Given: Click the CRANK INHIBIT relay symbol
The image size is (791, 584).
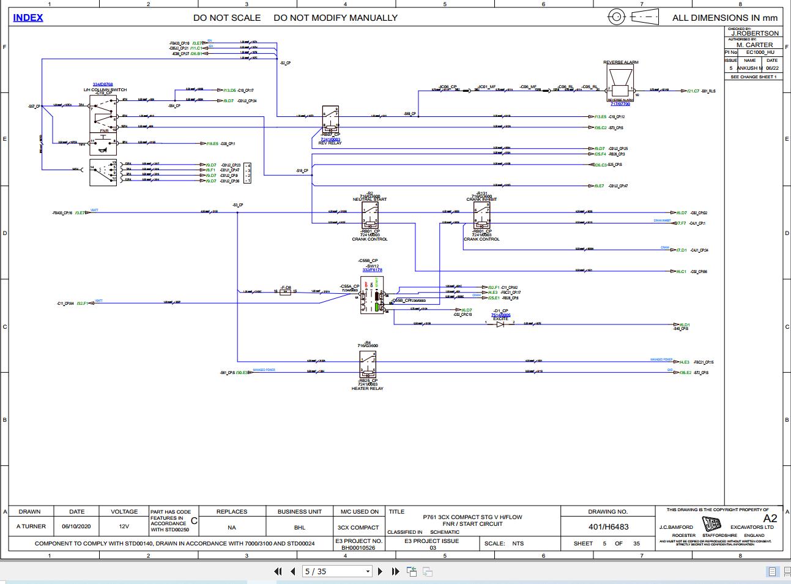Looking at the screenshot, I should pyautogui.click(x=482, y=215).
